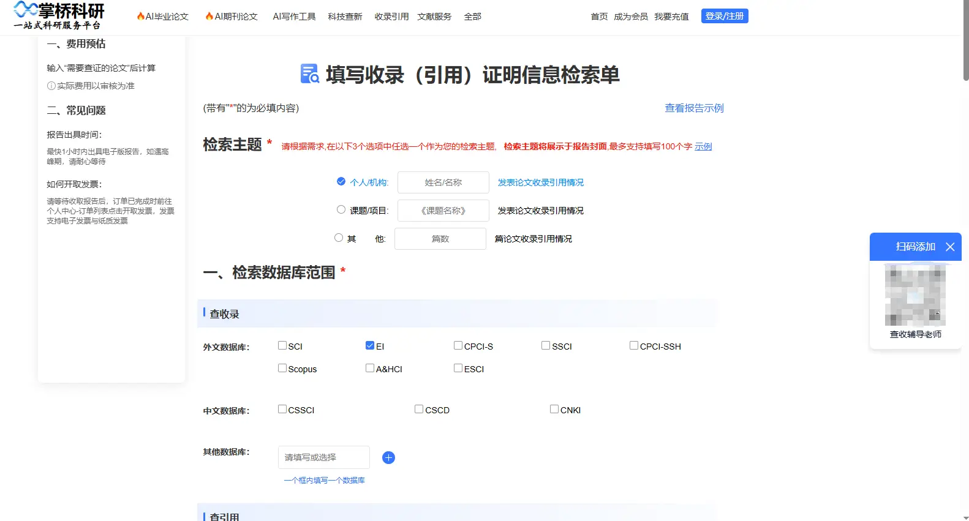Click 发表论文收录引用情况 text in 个人/机构 row
This screenshot has height=521, width=969.
click(x=540, y=182)
